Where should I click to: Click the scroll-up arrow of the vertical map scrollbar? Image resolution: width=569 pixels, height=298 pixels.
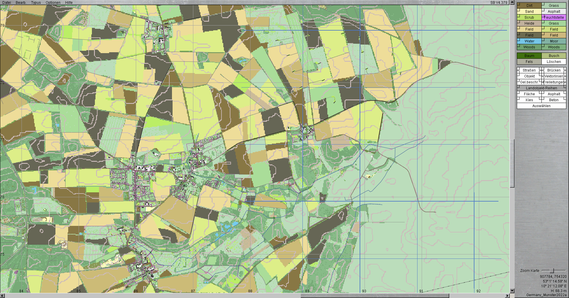pyautogui.click(x=512, y=2)
